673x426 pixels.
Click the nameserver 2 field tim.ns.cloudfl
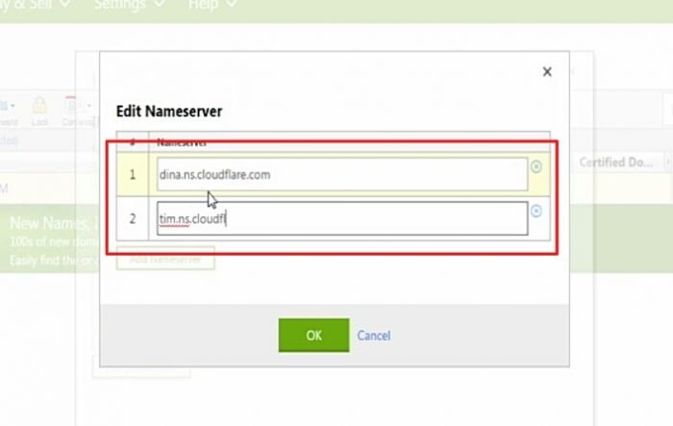(342, 218)
